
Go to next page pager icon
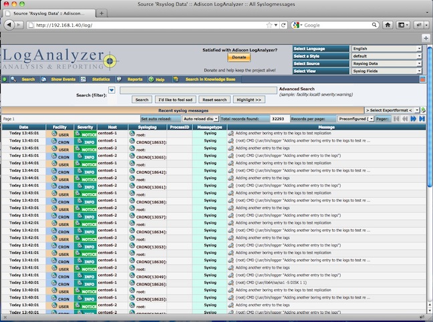(414, 119)
